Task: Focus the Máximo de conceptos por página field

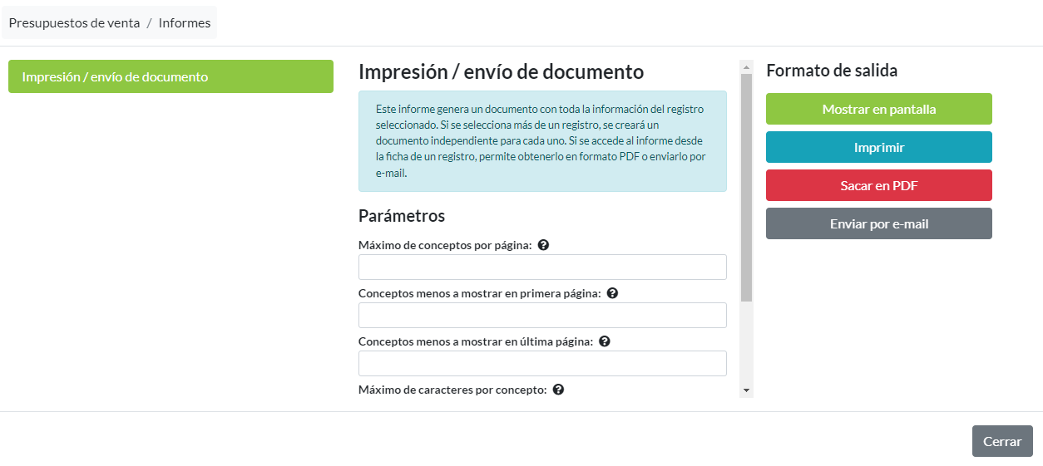Action: [542, 267]
